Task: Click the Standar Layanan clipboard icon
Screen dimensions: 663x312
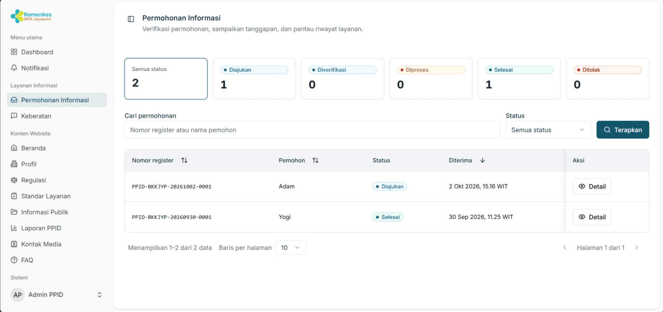Action: [x=14, y=196]
